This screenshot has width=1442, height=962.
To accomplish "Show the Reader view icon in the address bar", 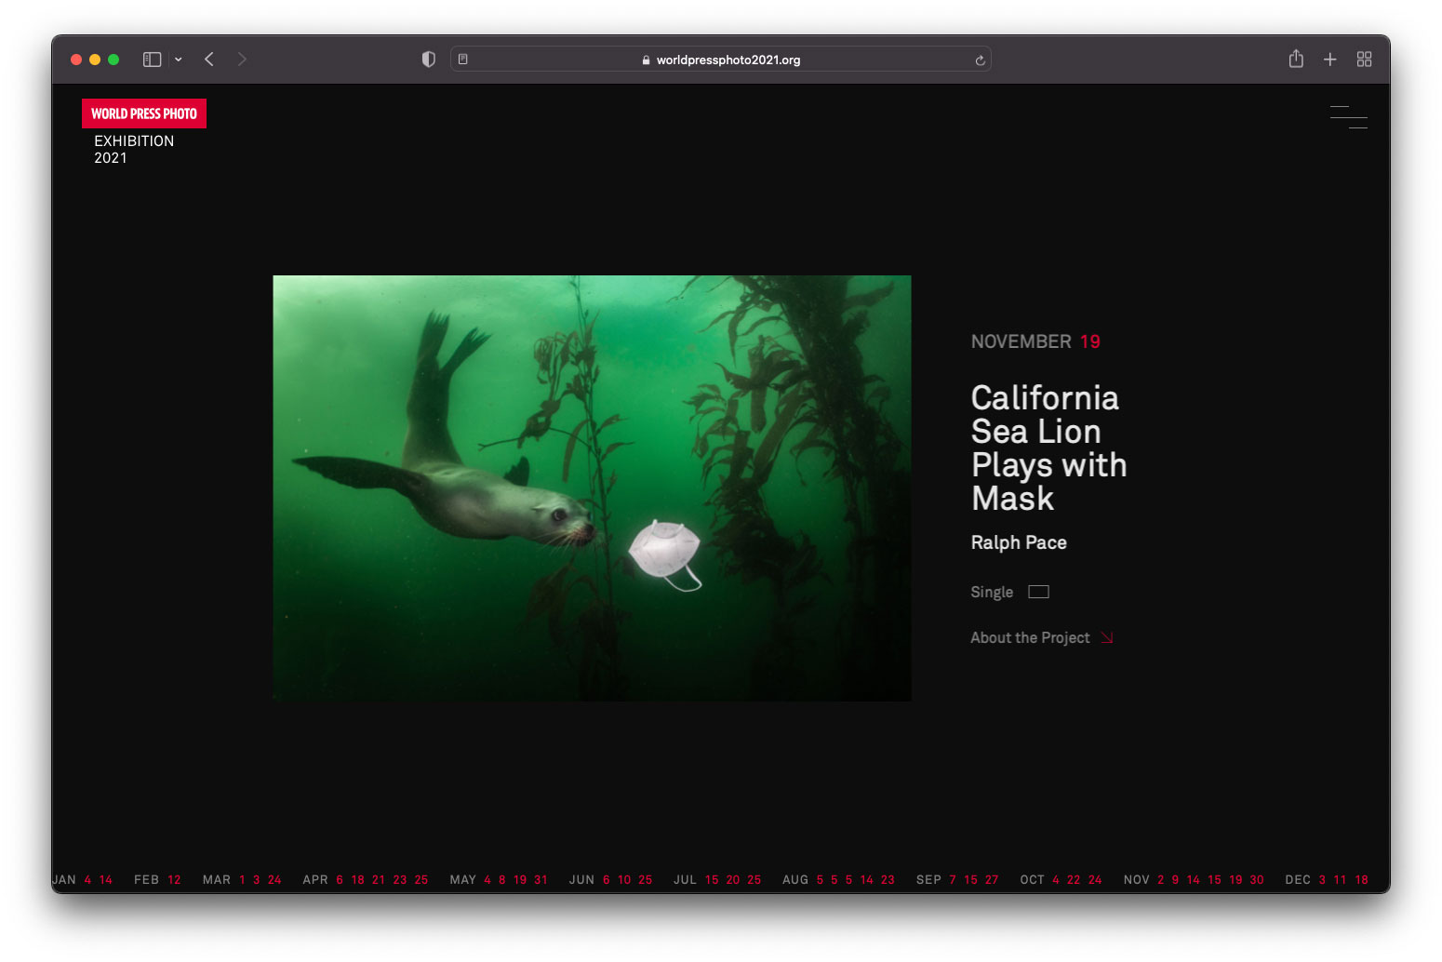I will point(463,60).
